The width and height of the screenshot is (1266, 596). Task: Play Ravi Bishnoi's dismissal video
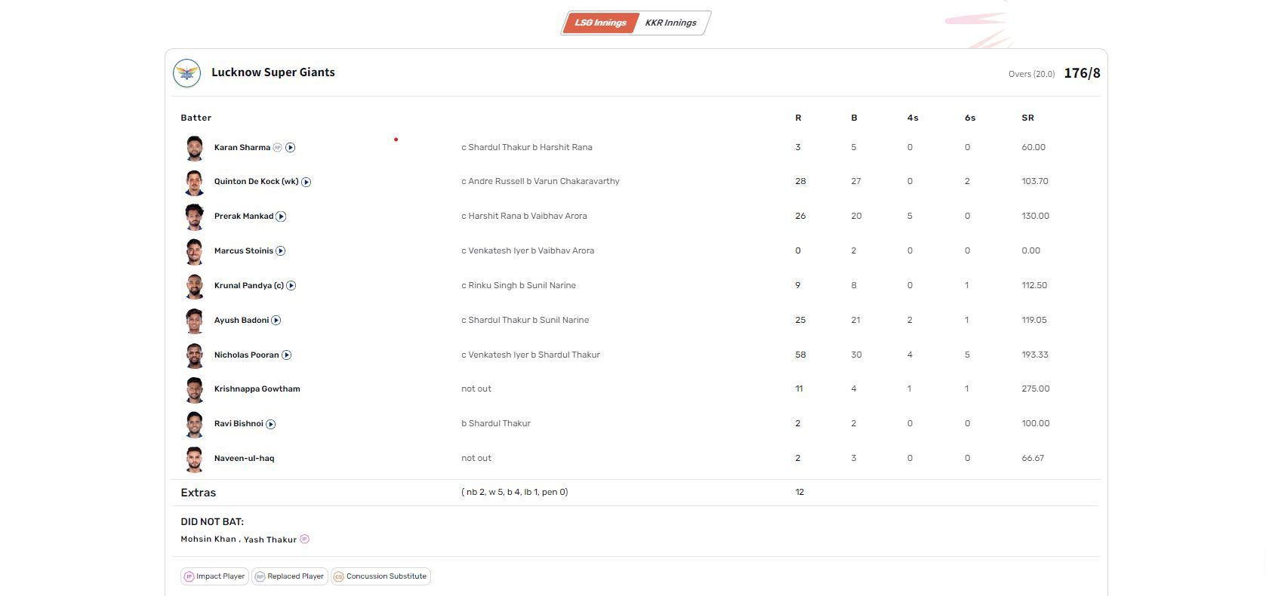[271, 424]
